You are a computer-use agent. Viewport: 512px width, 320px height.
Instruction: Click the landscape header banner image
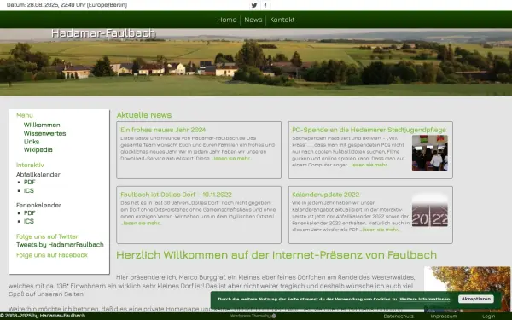[x=256, y=62]
